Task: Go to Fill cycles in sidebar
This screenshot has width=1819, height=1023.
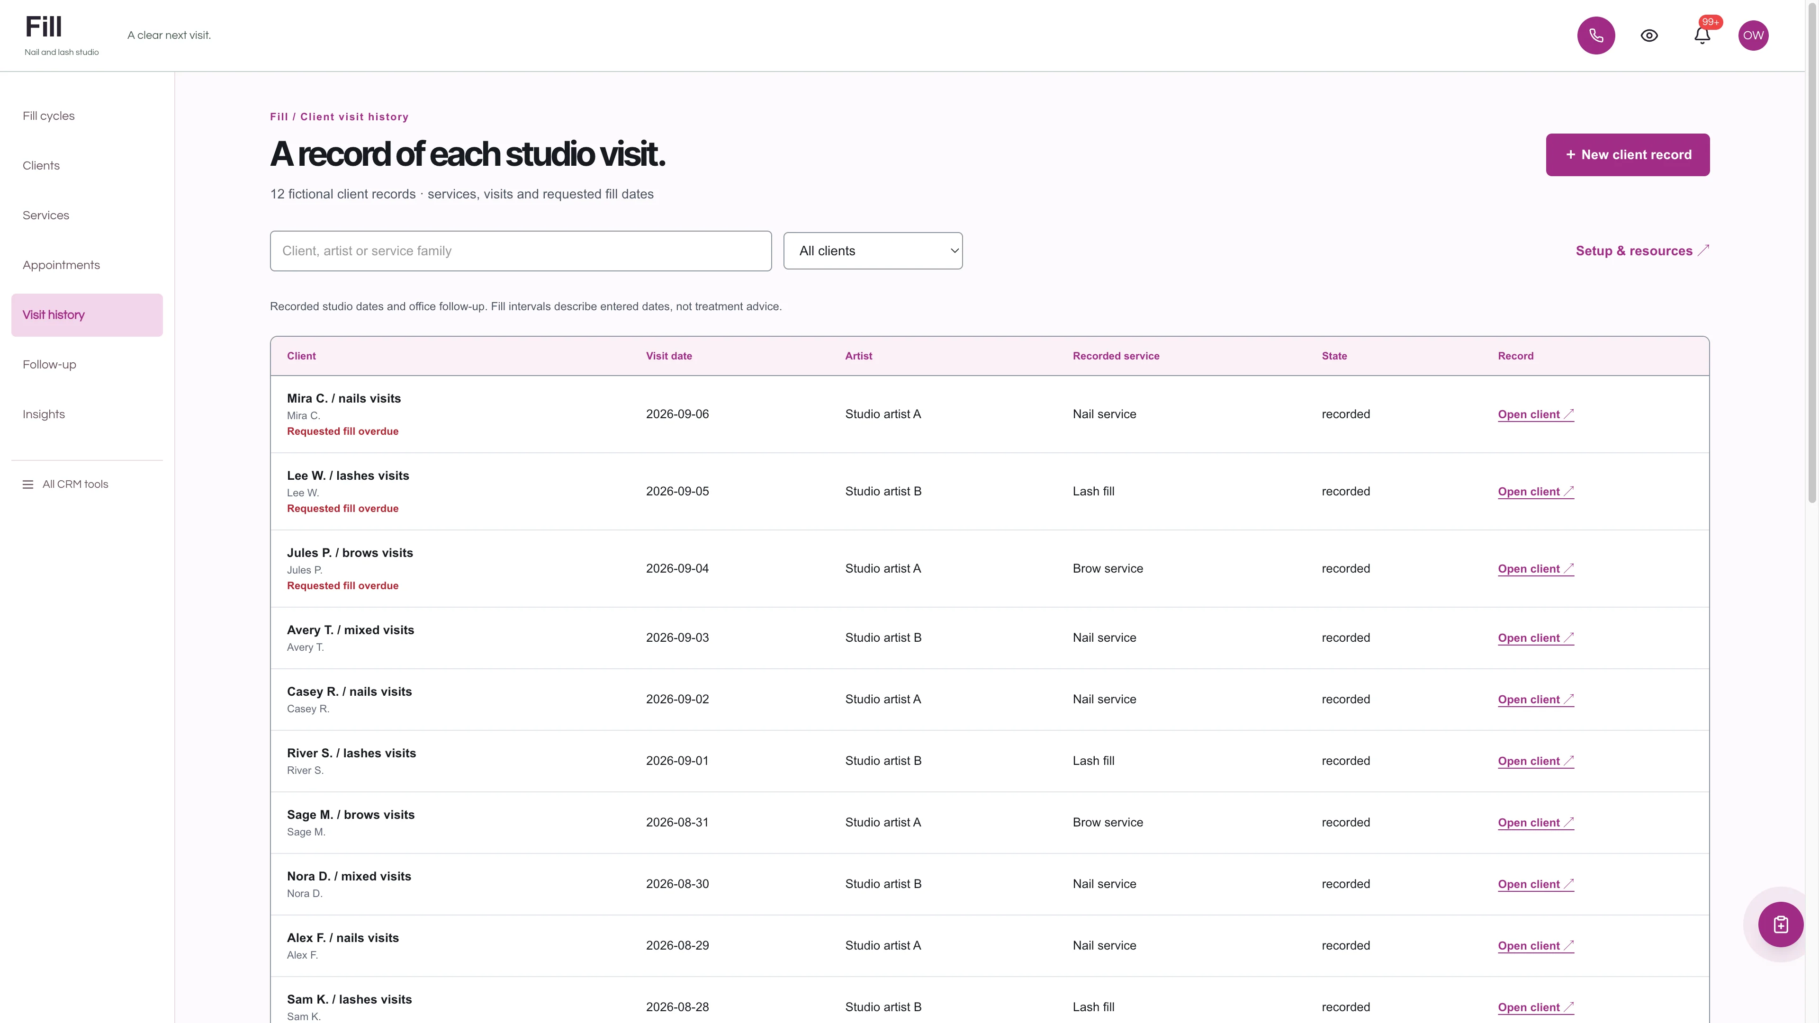Action: tap(87, 116)
